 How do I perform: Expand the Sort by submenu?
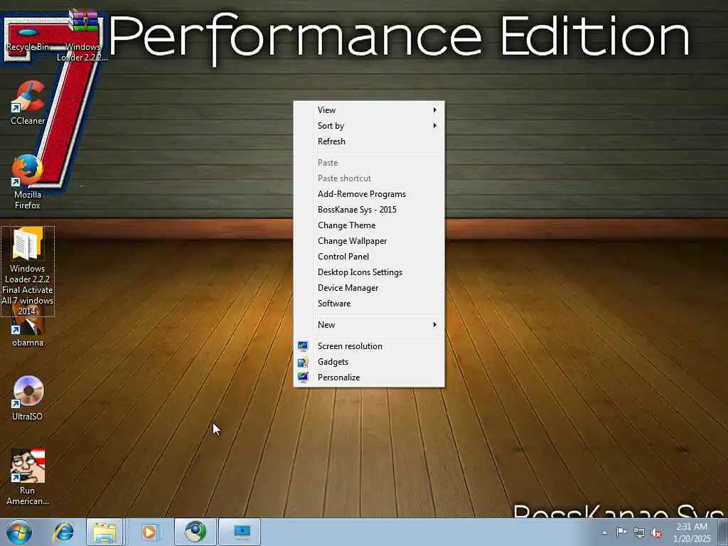click(x=369, y=126)
